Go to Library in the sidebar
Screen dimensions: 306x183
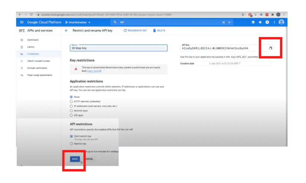click(x=31, y=47)
